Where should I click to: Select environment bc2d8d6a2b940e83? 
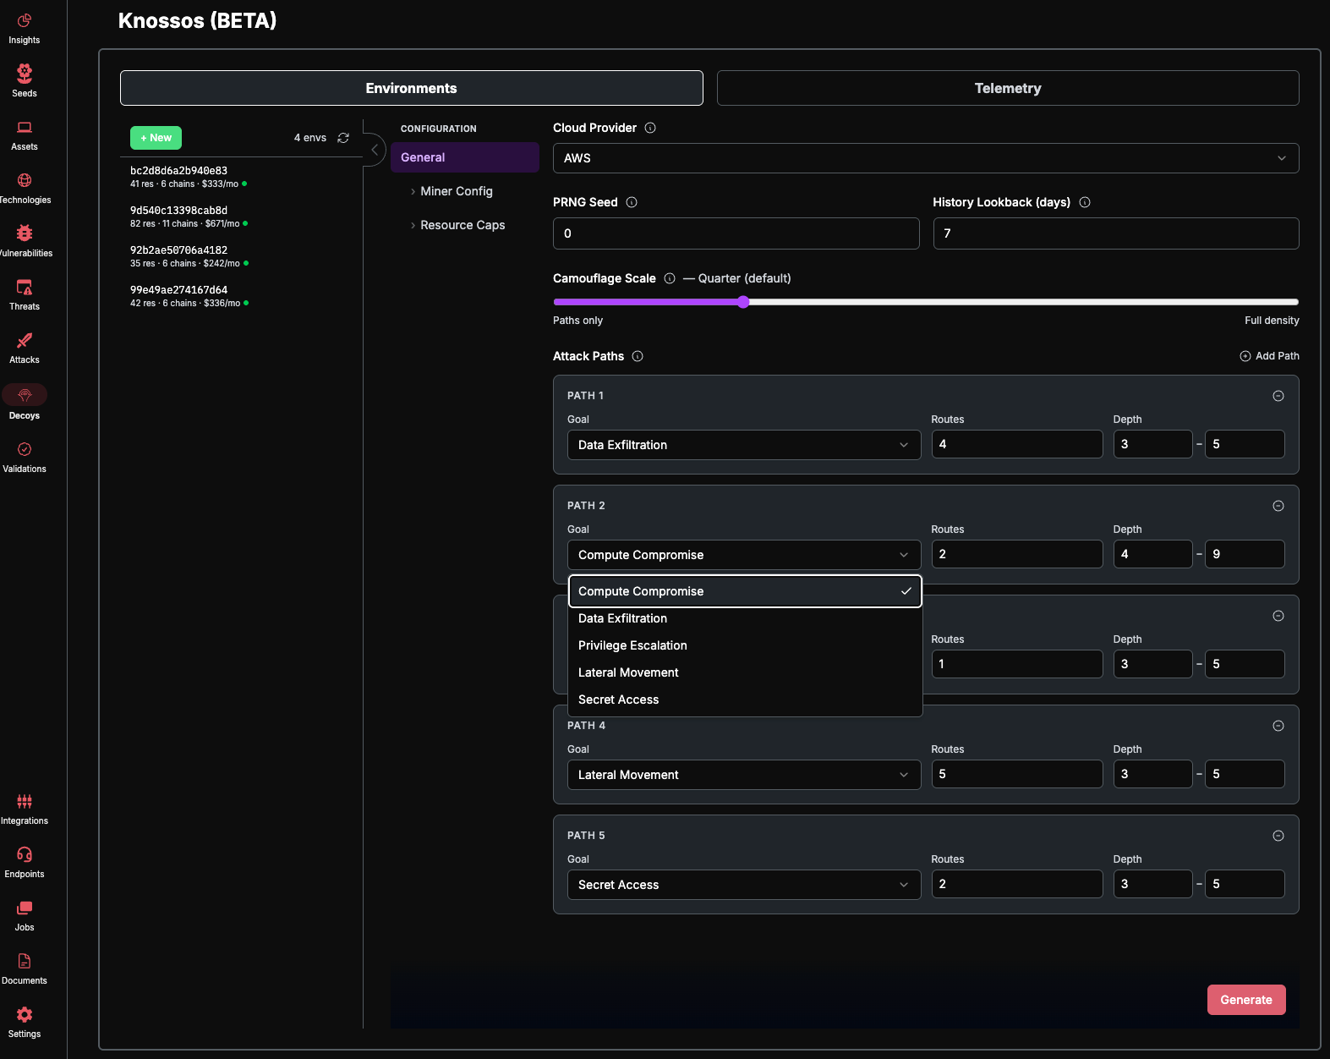[241, 177]
